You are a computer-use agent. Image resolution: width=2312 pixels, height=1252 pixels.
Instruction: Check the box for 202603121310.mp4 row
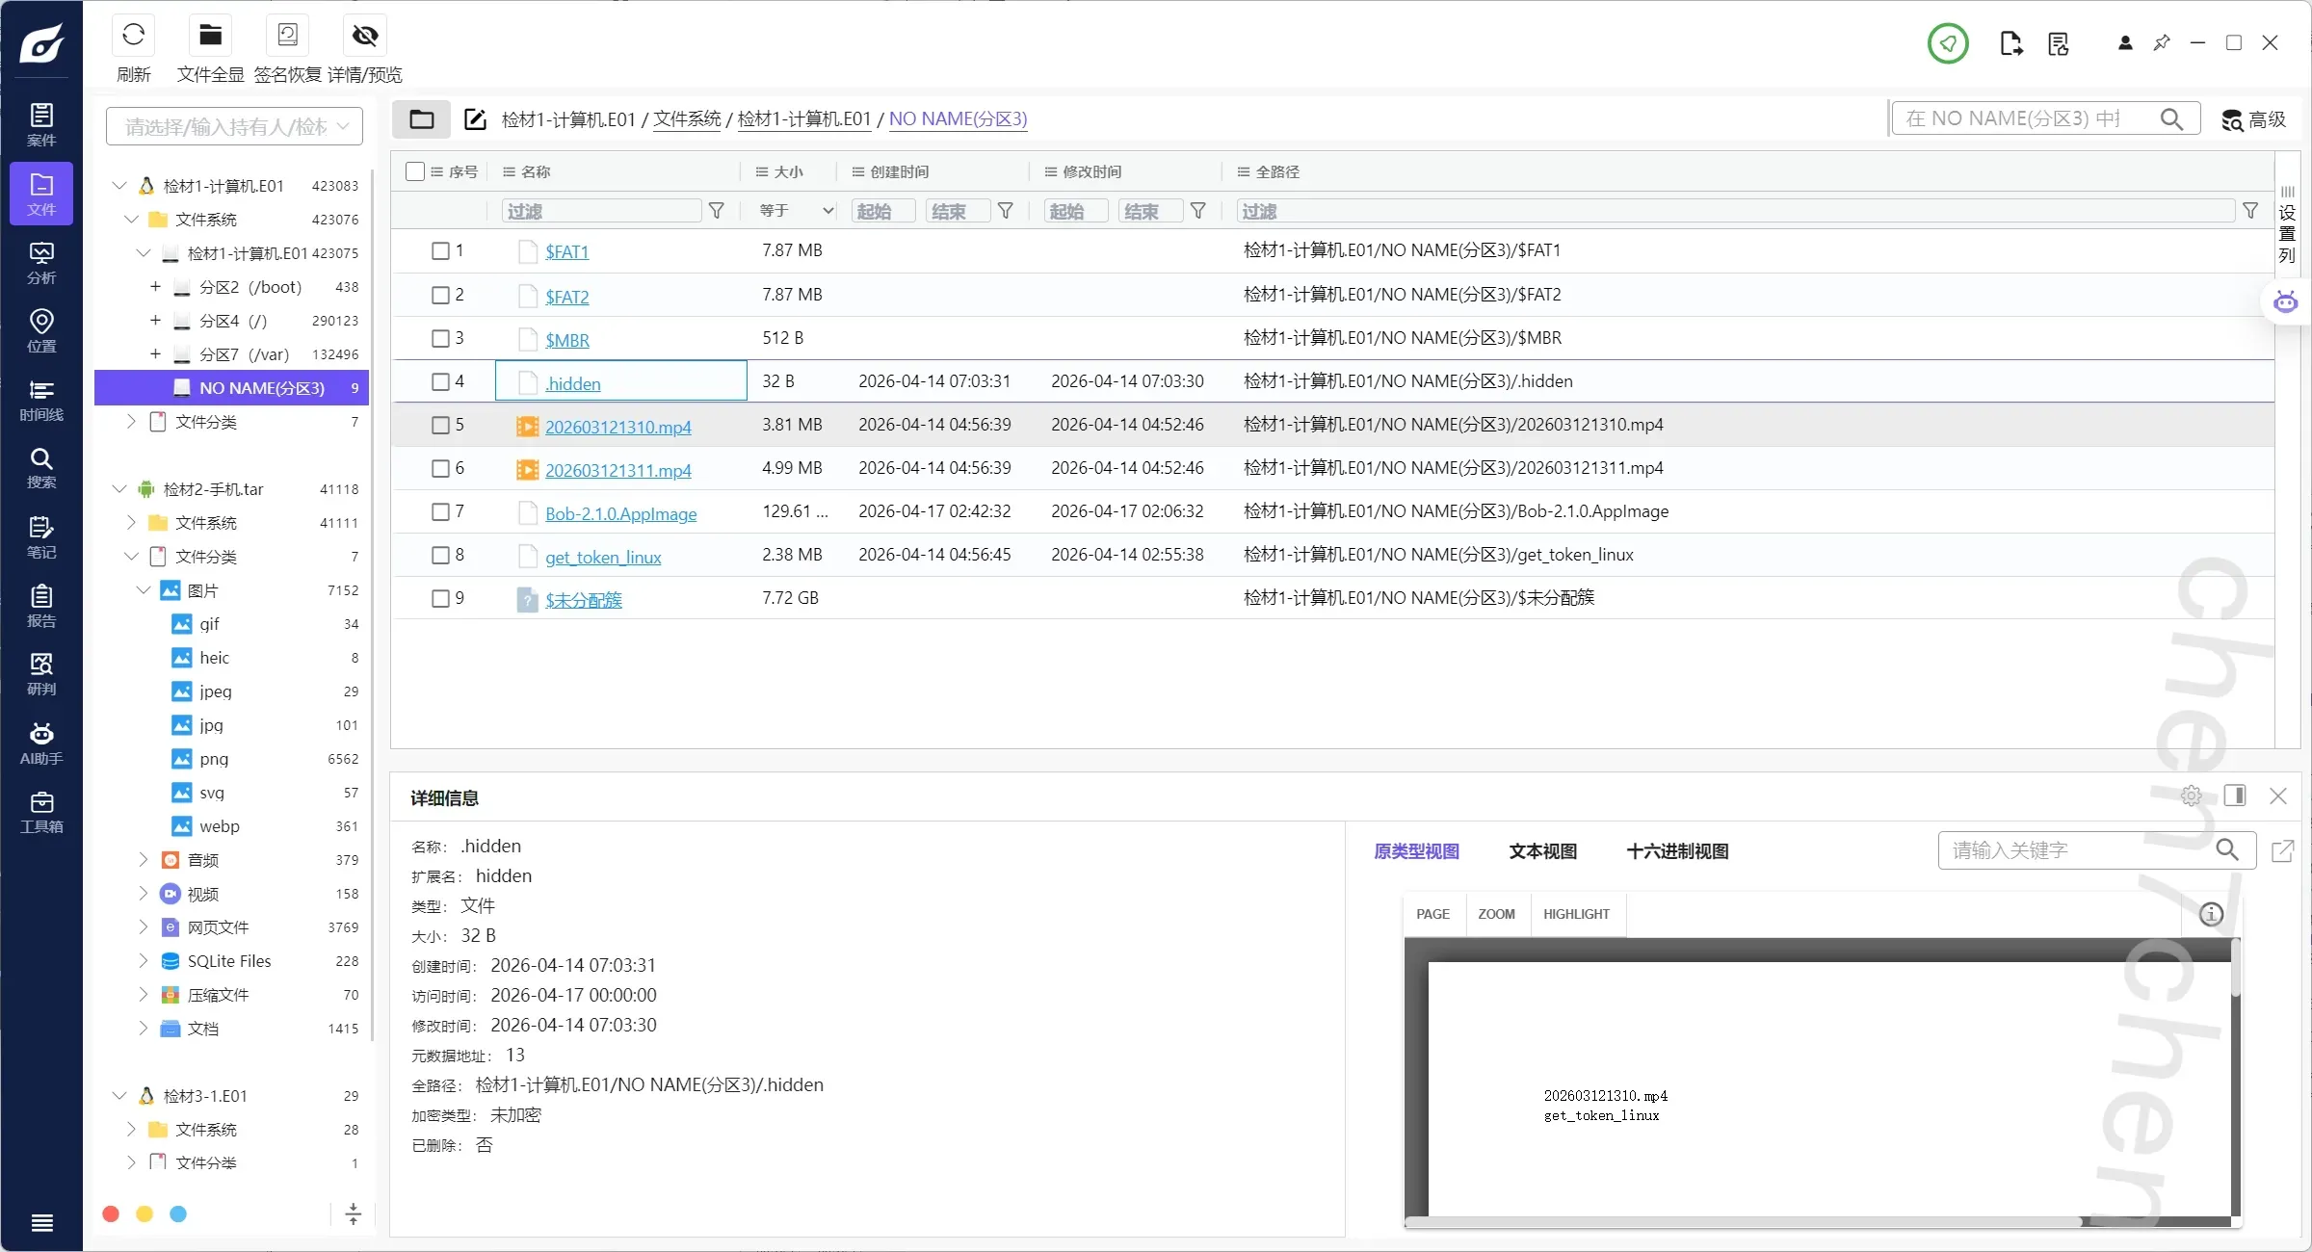pos(440,426)
